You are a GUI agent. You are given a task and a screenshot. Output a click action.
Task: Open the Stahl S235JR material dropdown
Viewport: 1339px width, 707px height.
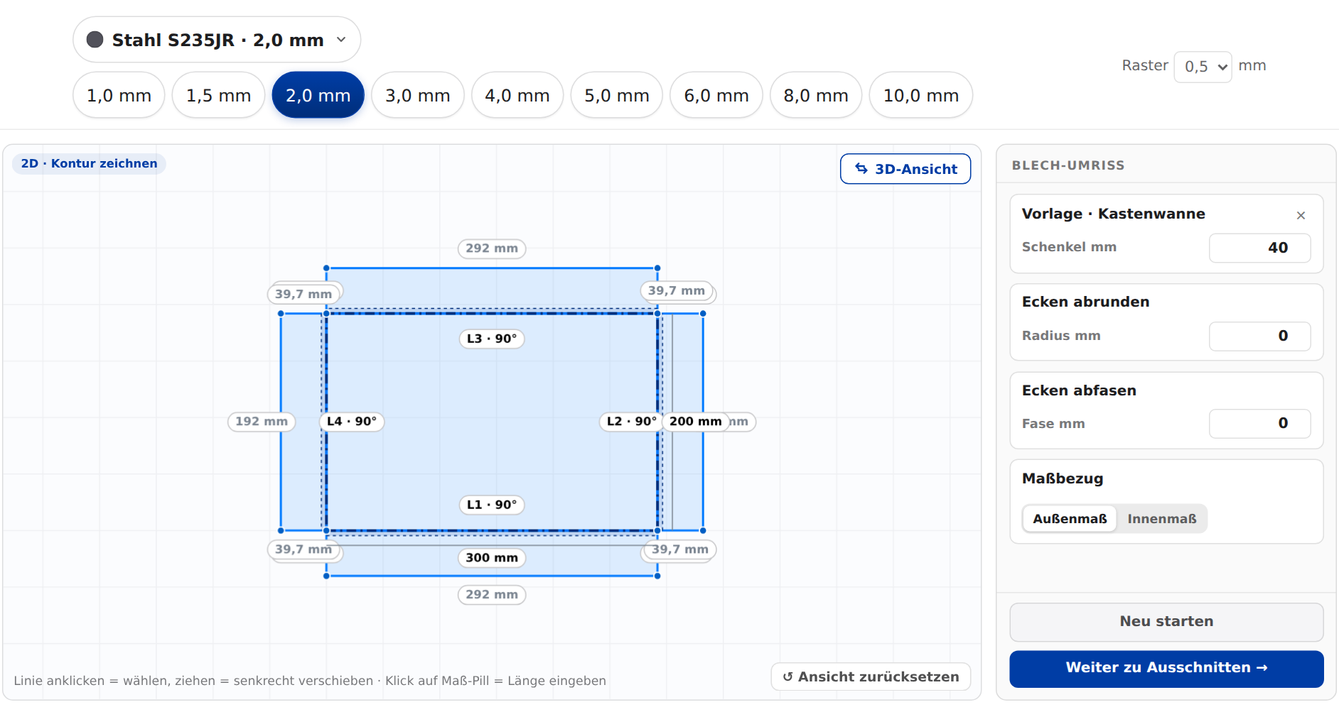coord(217,40)
